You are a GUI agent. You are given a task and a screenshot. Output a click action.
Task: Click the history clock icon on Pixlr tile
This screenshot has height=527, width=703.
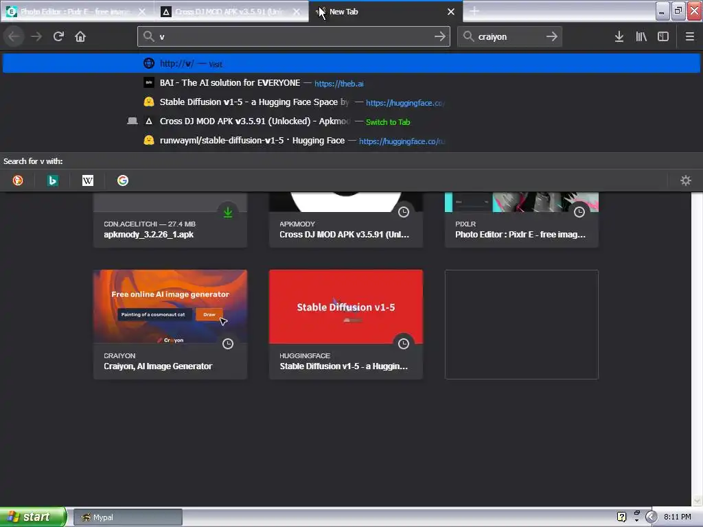tap(579, 212)
